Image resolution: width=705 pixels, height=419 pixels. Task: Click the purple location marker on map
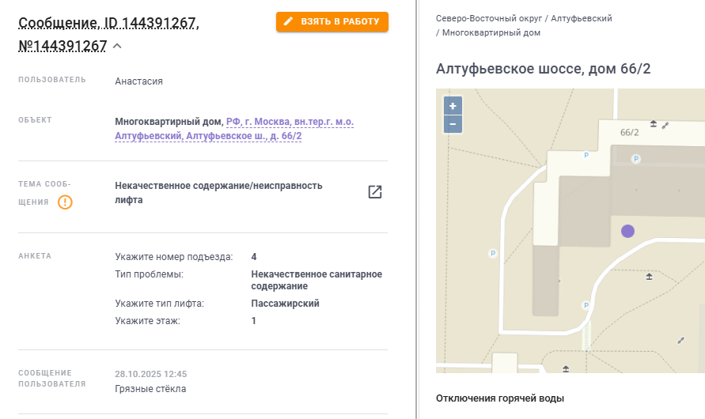pyautogui.click(x=627, y=231)
